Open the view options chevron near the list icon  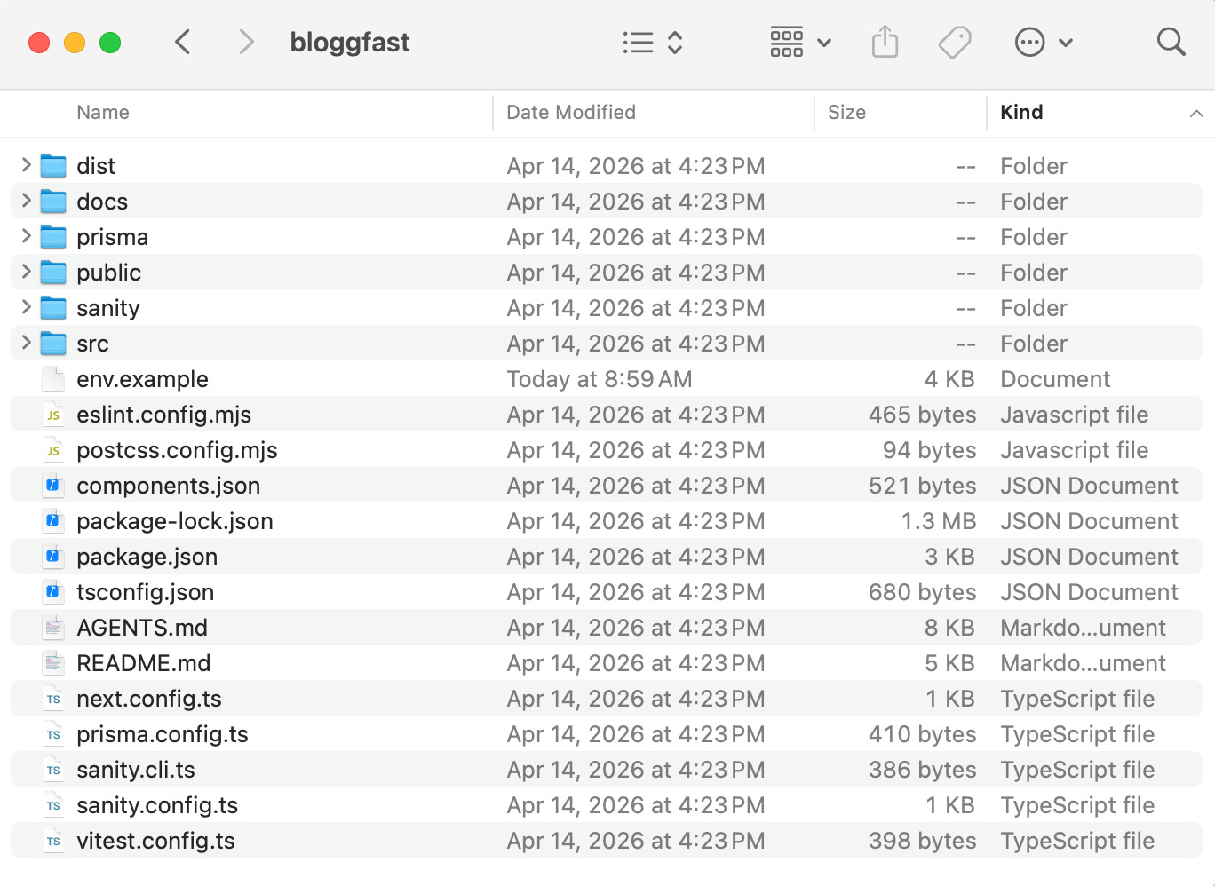tap(676, 42)
